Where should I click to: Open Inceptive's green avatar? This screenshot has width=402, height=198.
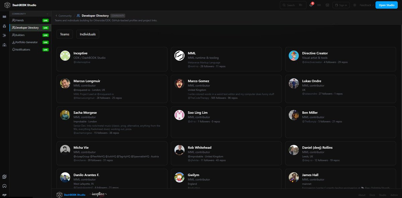coord(65,56)
